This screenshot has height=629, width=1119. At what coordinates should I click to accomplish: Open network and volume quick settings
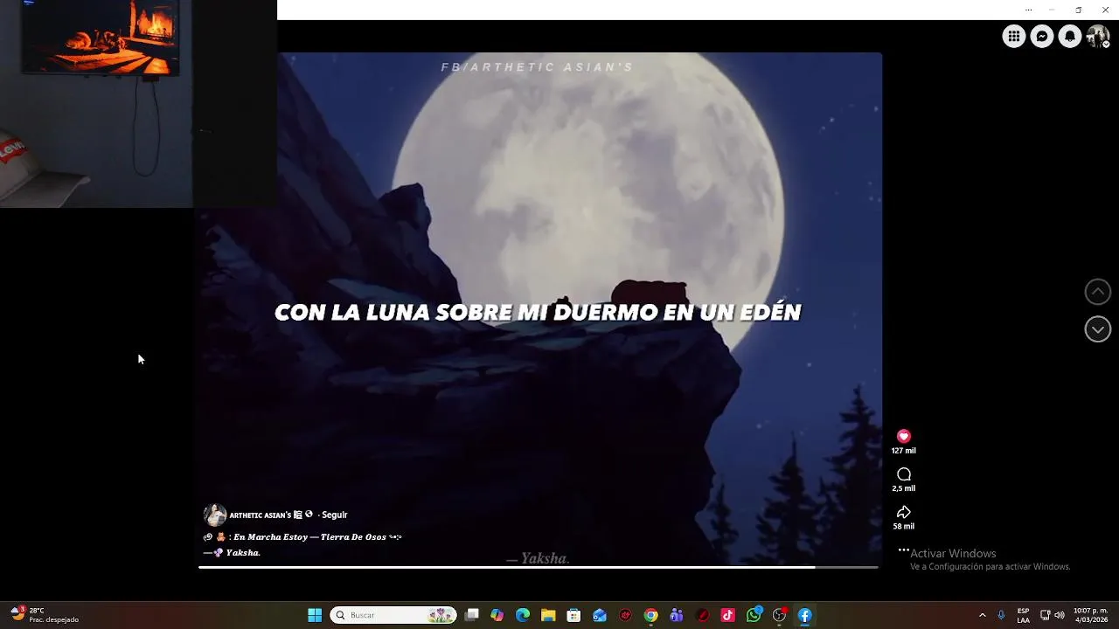(1053, 615)
